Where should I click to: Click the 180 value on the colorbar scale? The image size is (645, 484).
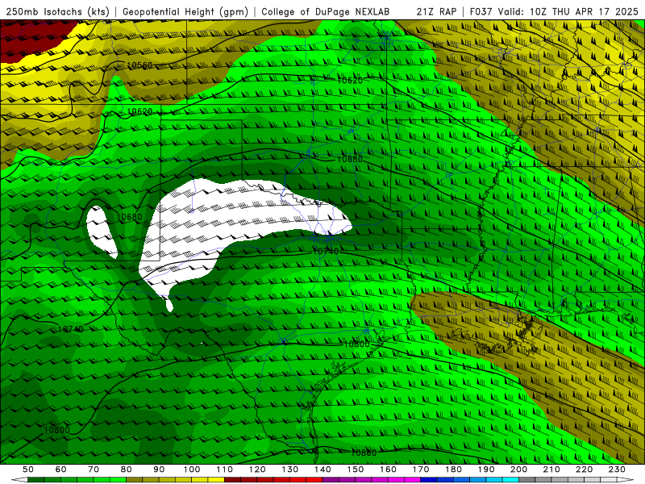pos(453,469)
